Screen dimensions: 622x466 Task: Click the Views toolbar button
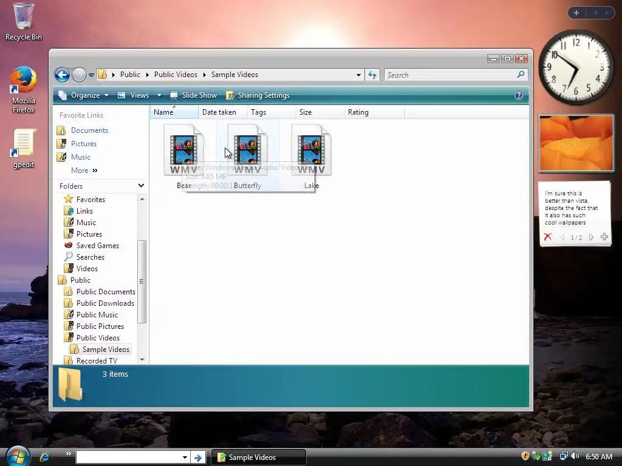click(x=134, y=95)
